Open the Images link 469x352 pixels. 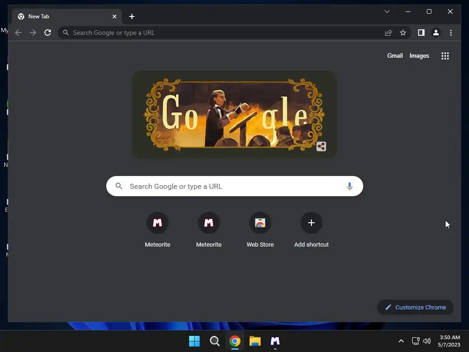419,55
